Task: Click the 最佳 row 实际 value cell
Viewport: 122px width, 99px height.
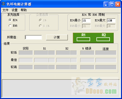Action: pos(26,60)
